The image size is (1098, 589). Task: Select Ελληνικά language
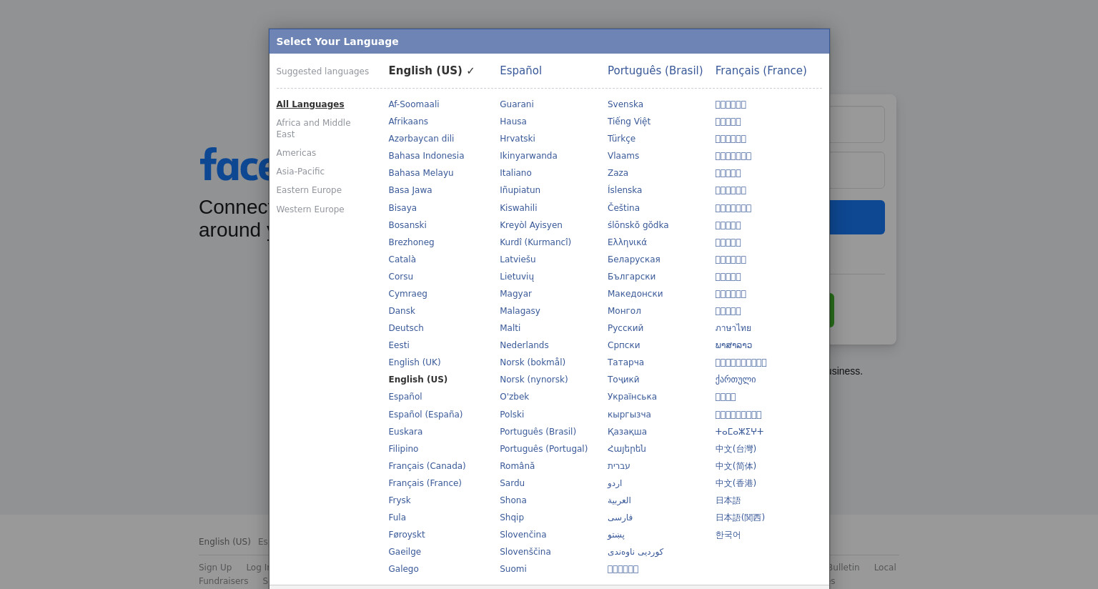coord(627,242)
